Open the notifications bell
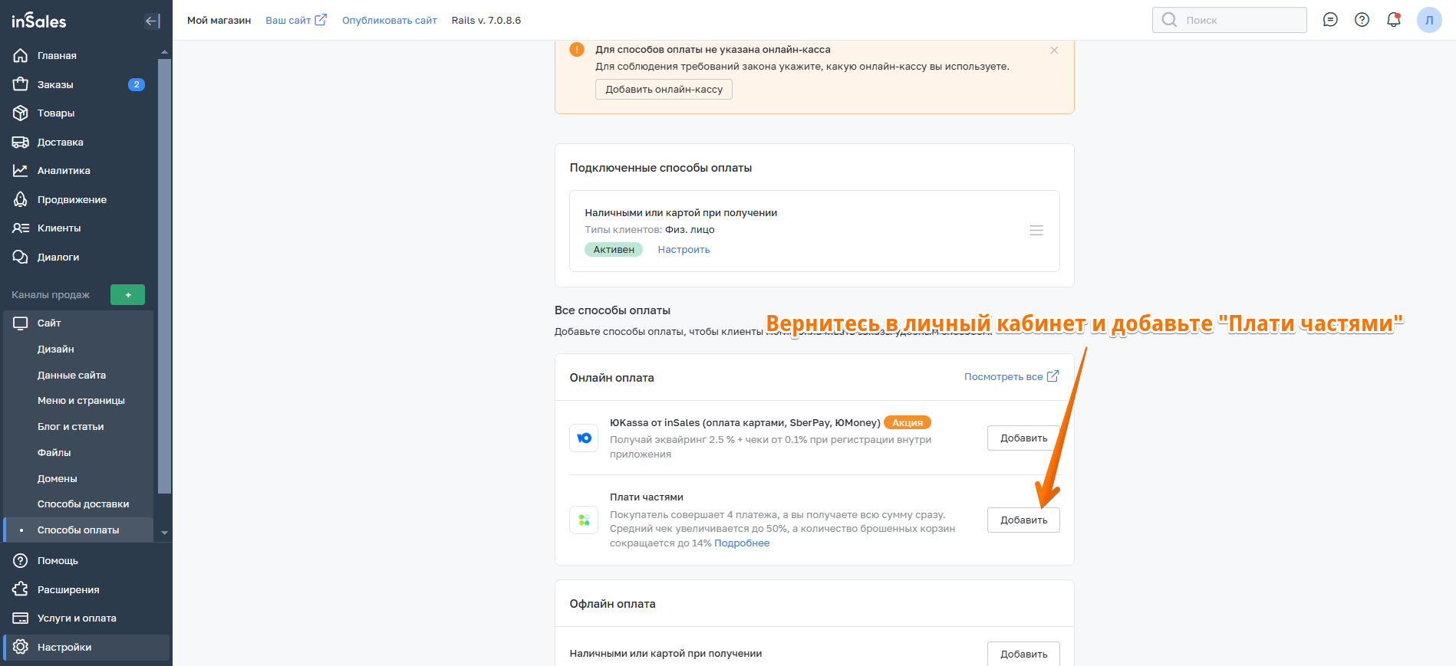1456x666 pixels. (1393, 20)
